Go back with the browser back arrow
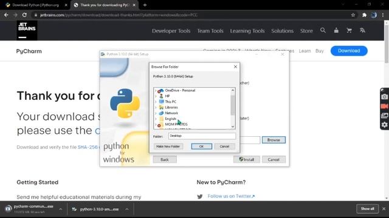The width and height of the screenshot is (389, 218). click(6, 15)
